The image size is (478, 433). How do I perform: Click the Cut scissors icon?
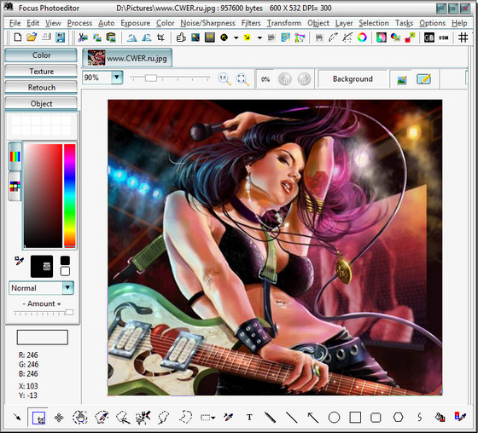[83, 38]
